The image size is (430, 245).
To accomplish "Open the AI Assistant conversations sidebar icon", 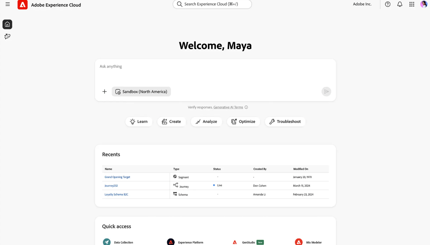I will click(x=7, y=37).
